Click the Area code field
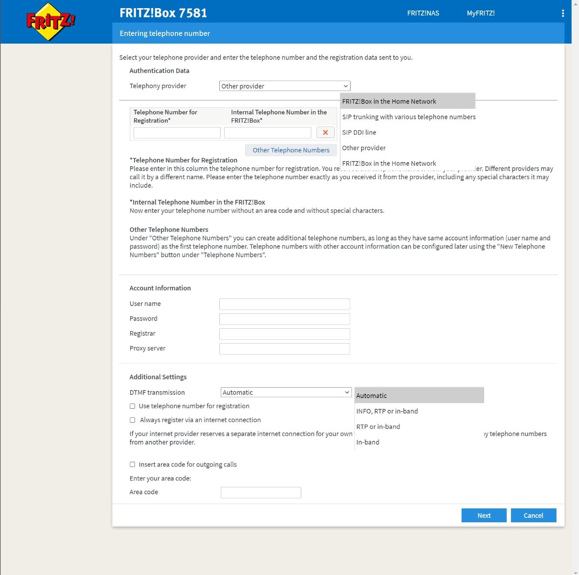579x575 pixels. pos(261,493)
